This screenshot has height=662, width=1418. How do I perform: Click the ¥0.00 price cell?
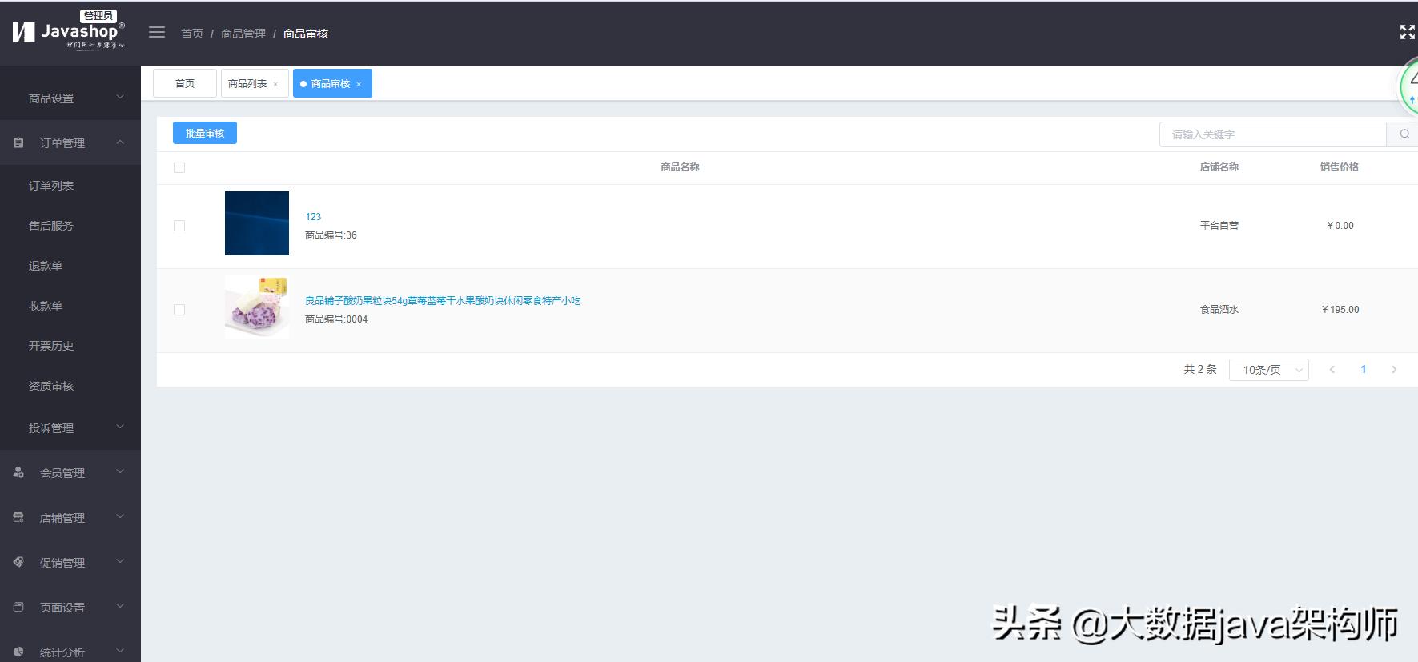tap(1340, 225)
